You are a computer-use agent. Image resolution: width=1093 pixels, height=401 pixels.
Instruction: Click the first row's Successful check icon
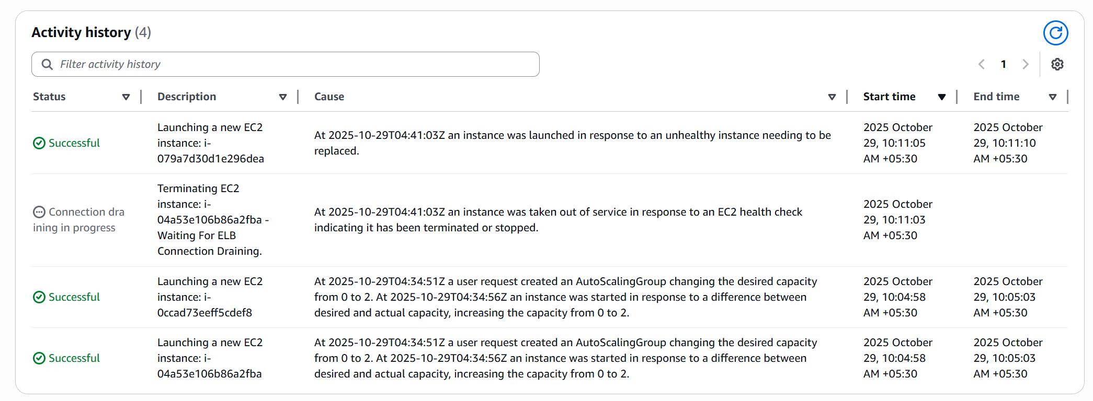pyautogui.click(x=39, y=143)
